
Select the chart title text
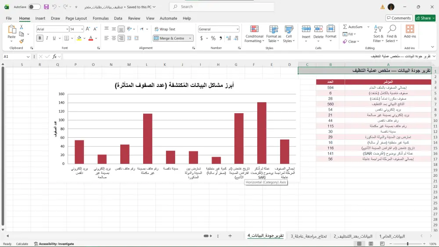tap(174, 85)
